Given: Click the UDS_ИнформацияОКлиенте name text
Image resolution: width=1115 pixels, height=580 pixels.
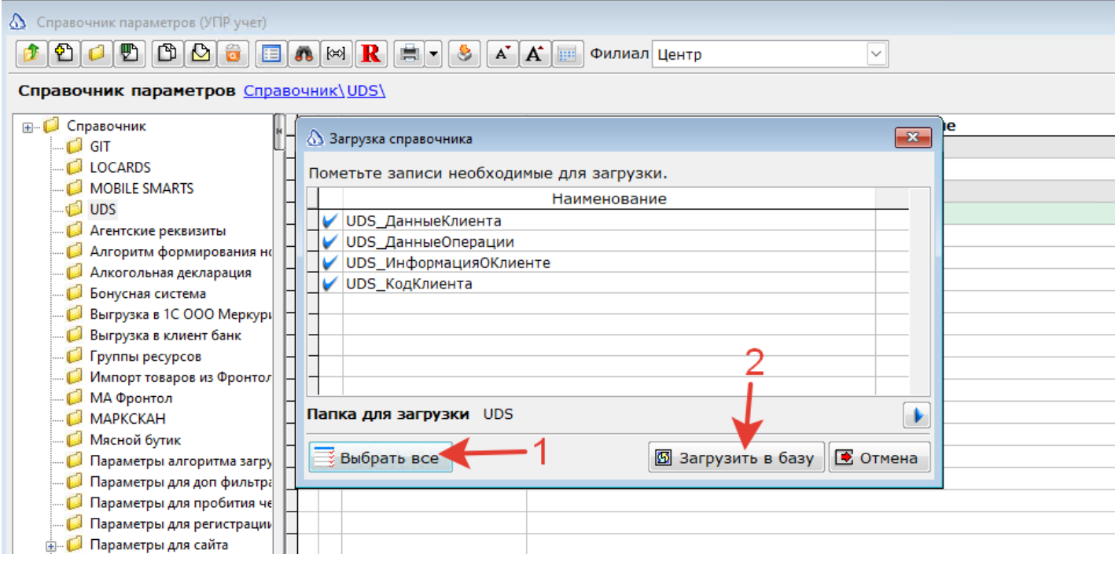Looking at the screenshot, I should coord(448,263).
